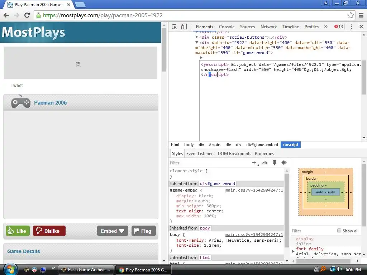Switch to the Sources tab
Image resolution: width=367 pixels, height=275 pixels.
247,26
